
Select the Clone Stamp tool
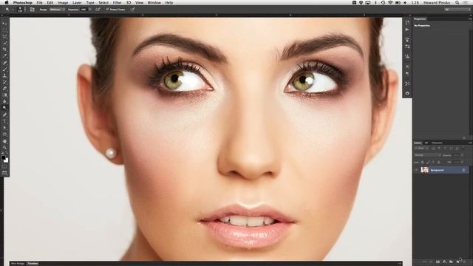(x=4, y=75)
